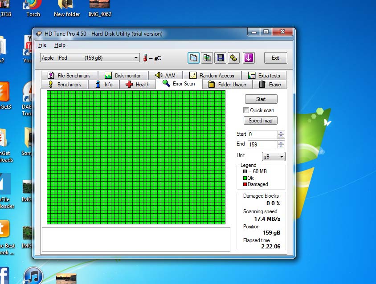Open the Unit gB dropdown

pyautogui.click(x=281, y=157)
